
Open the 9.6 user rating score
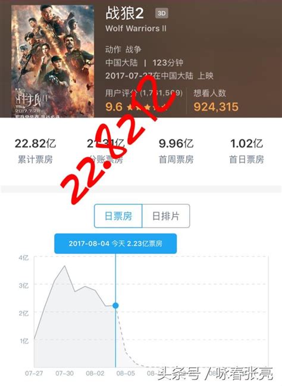tap(114, 107)
